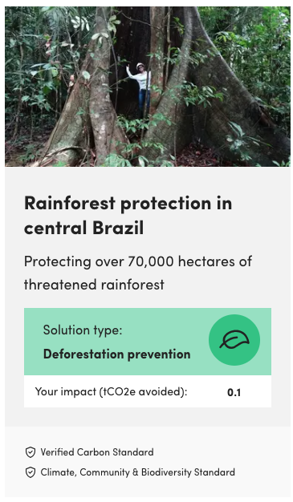This screenshot has width=293, height=502.
Task: Select the Protecting over 70,000 hectares description
Action: [138, 273]
